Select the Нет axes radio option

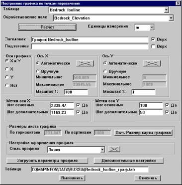tap(7, 85)
